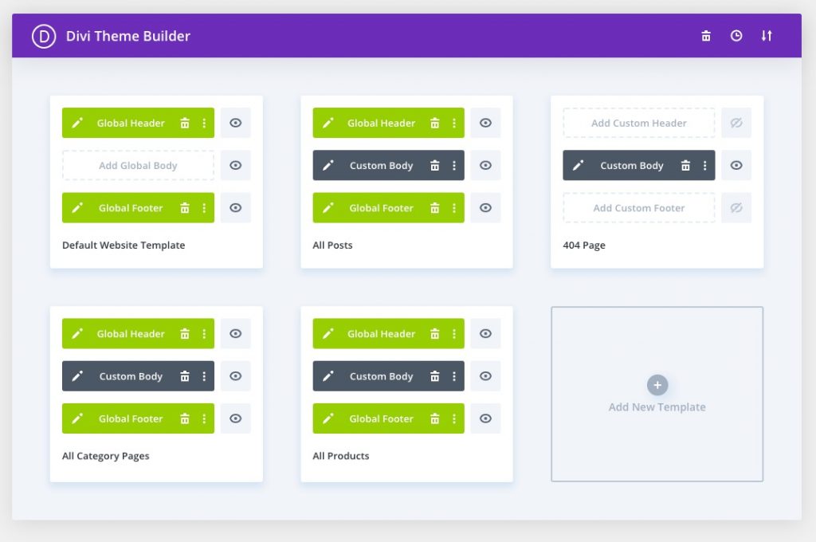Delete the Custom Body layout on All Posts
This screenshot has height=542, width=816.
[x=434, y=165]
